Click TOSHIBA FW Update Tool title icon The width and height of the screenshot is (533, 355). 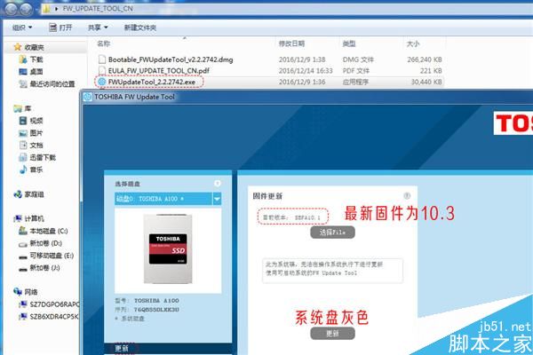(x=88, y=97)
